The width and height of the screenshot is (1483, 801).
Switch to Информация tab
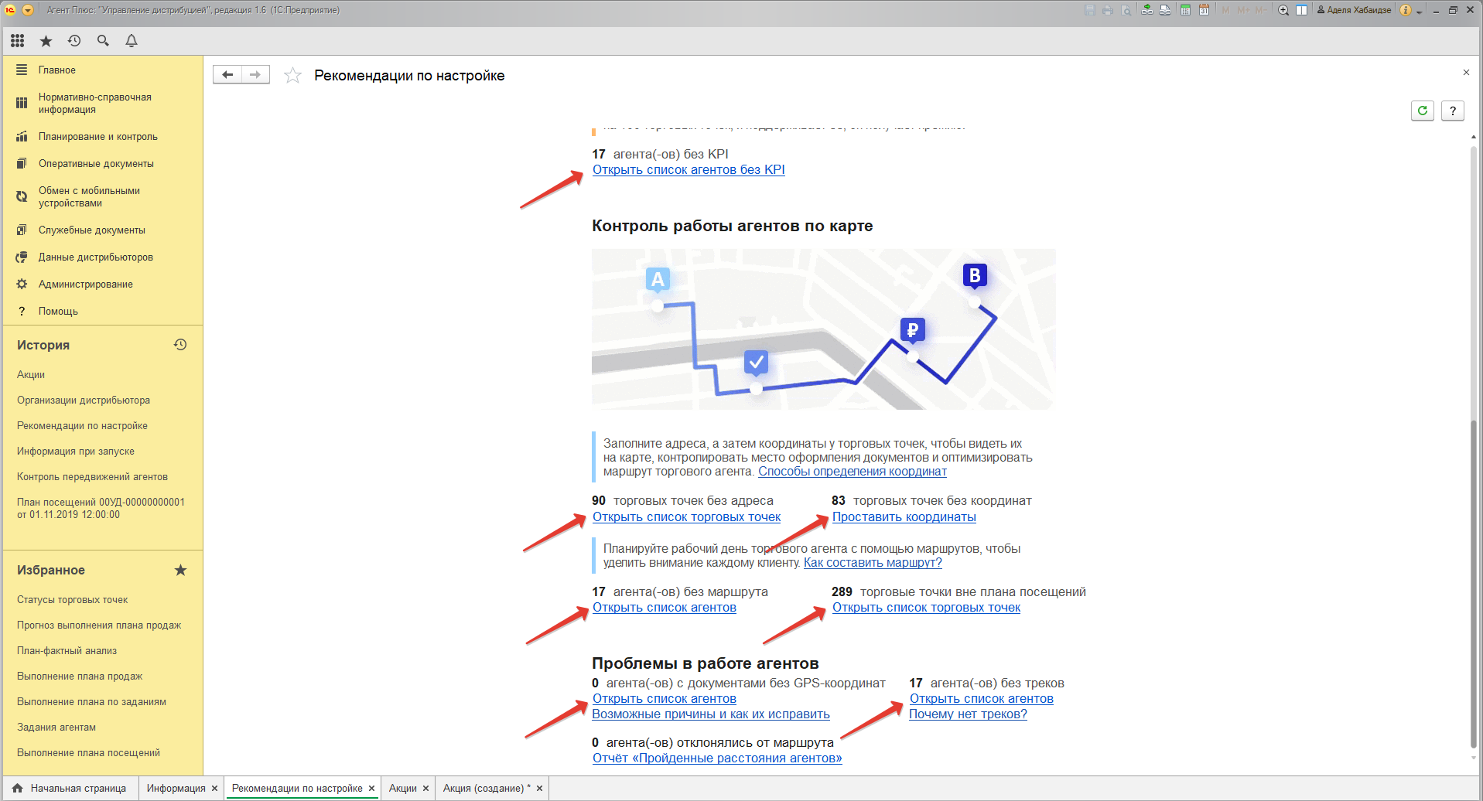pos(176,788)
